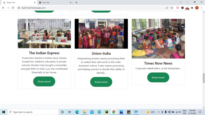
Task: Open Cortana circle icon on taskbar
Action: (62, 112)
